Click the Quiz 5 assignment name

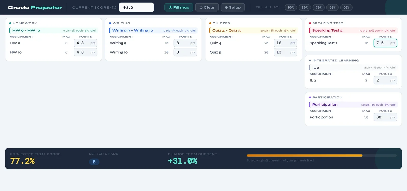(x=215, y=52)
